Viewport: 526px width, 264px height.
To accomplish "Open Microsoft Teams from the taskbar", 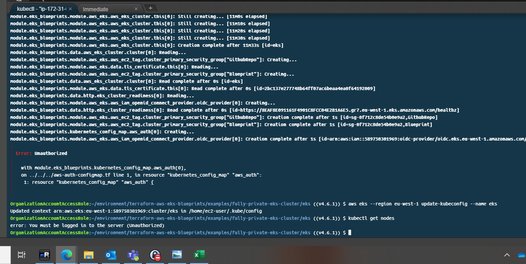I will (x=132, y=255).
